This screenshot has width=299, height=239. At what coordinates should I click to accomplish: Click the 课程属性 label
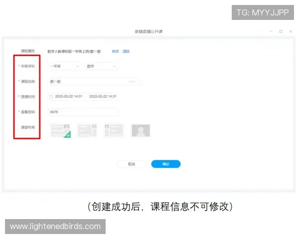point(28,51)
